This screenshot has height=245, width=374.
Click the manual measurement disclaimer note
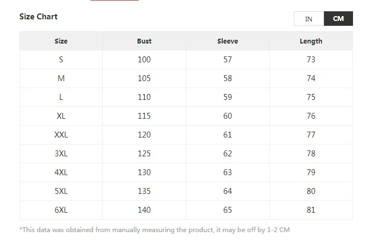coord(154,230)
